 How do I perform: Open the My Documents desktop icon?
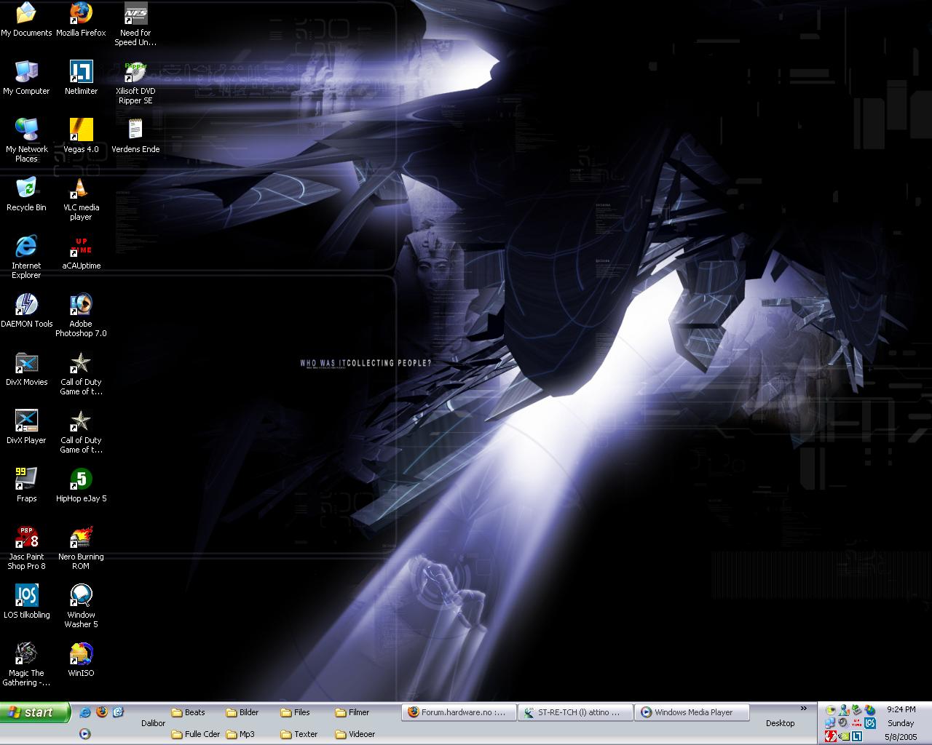point(26,20)
